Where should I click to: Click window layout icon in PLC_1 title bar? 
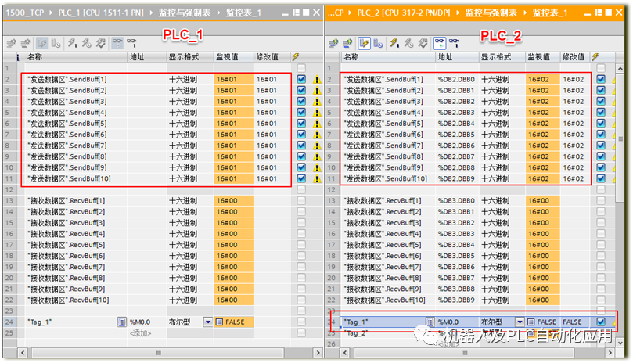coord(297,13)
